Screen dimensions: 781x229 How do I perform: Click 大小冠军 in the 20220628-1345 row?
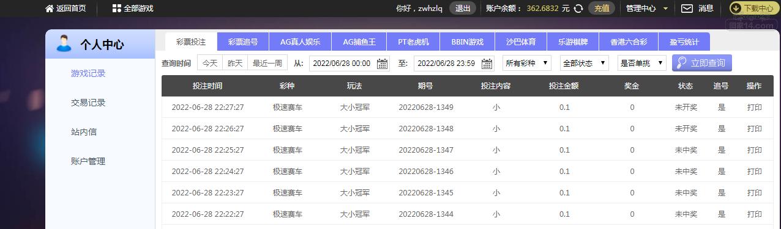(x=355, y=193)
